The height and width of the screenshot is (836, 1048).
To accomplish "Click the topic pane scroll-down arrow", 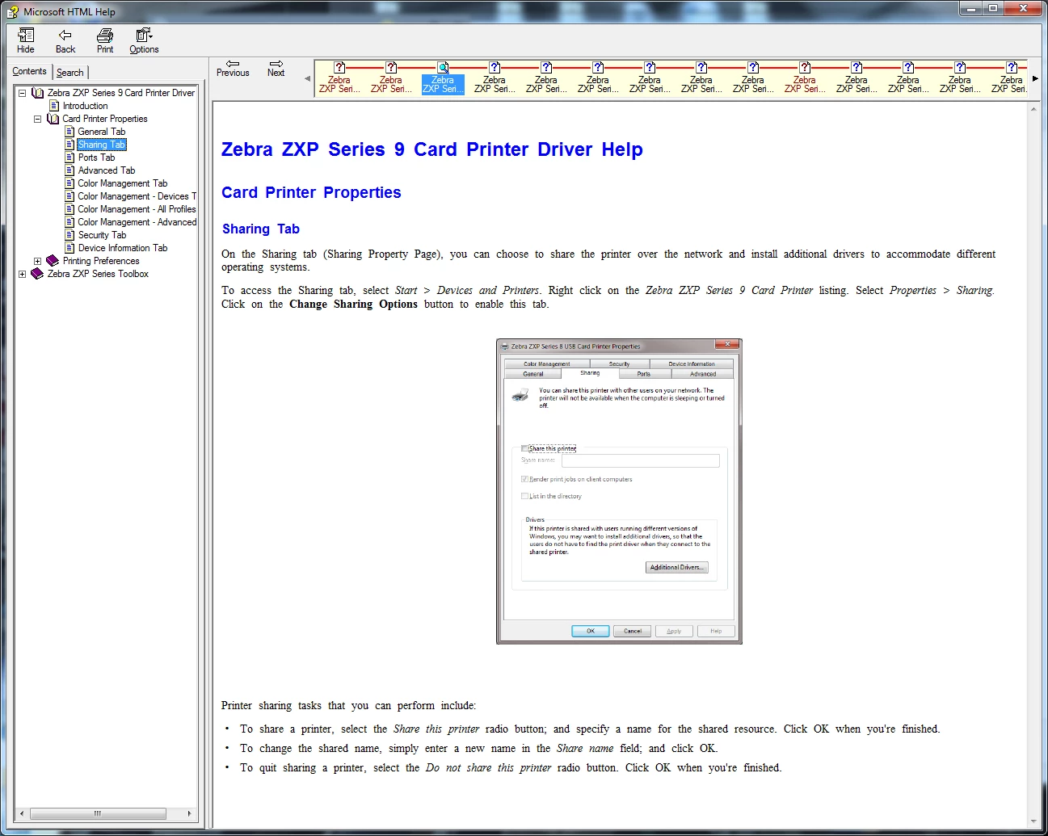I will (1033, 821).
